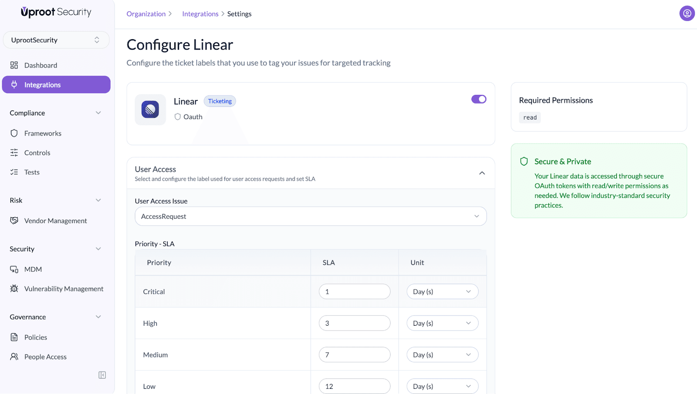Open the Policies sidebar item
Image resolution: width=697 pixels, height=394 pixels.
[36, 337]
